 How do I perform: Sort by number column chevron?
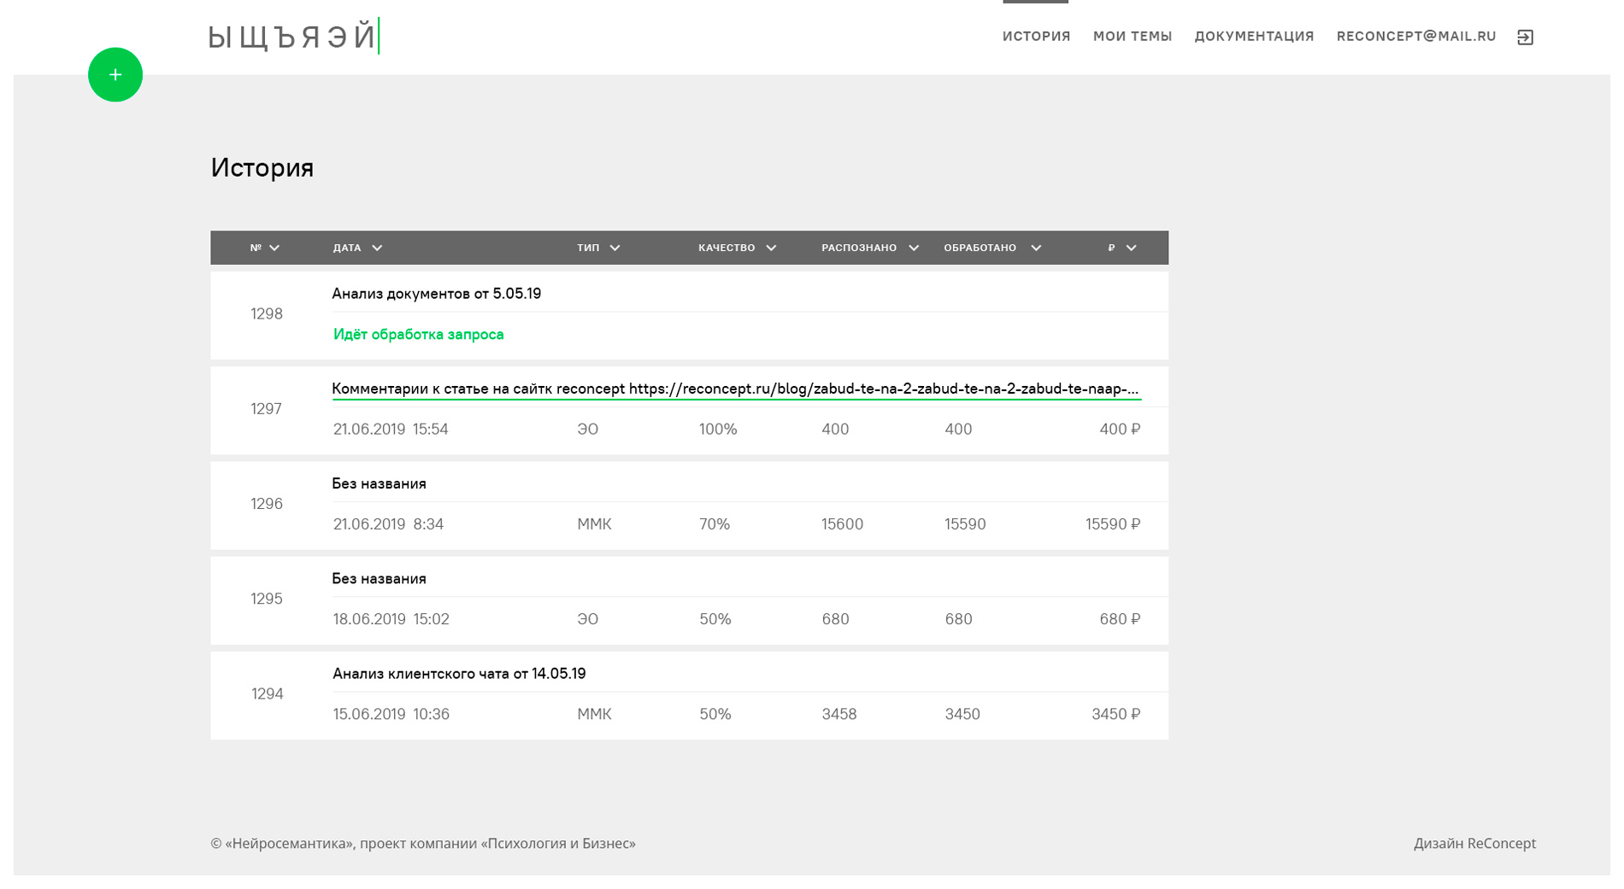274,249
